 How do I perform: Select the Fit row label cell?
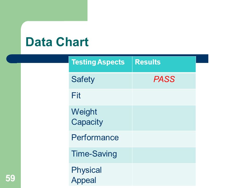click(x=101, y=97)
